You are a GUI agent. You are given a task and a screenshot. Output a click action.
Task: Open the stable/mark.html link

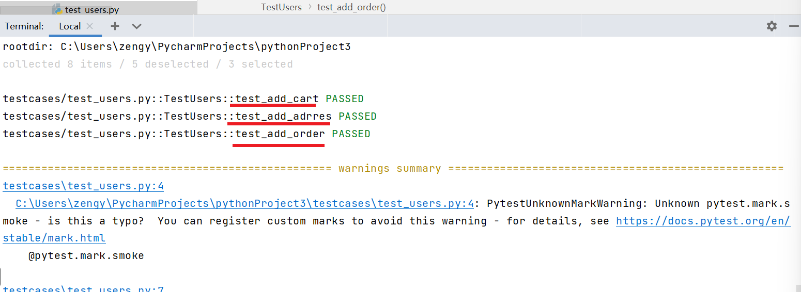pos(54,238)
